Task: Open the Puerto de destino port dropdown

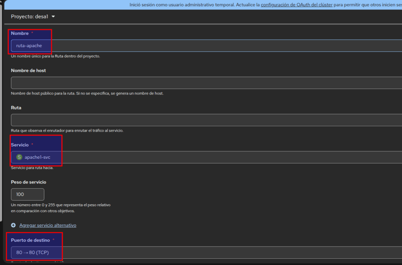Action: tap(196, 252)
